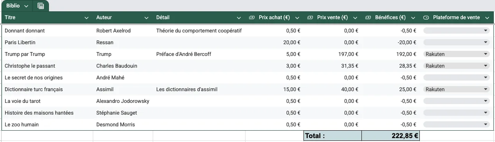The image size is (495, 142).
Task: Open the Rakuten dropdown for Dictionnaire turc français
Action: coord(457,90)
